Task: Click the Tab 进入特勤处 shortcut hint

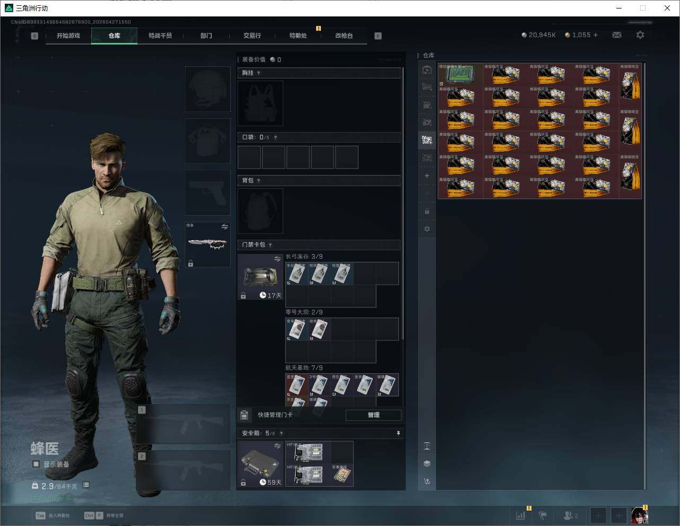Action: coord(53,515)
